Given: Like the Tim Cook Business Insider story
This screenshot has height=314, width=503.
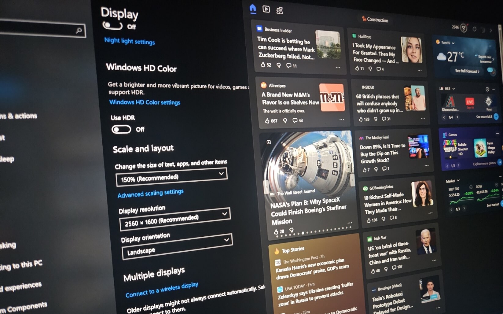Looking at the screenshot, I should pos(263,65).
